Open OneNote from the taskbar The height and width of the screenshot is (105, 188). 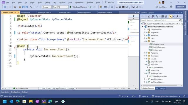click(x=37, y=101)
